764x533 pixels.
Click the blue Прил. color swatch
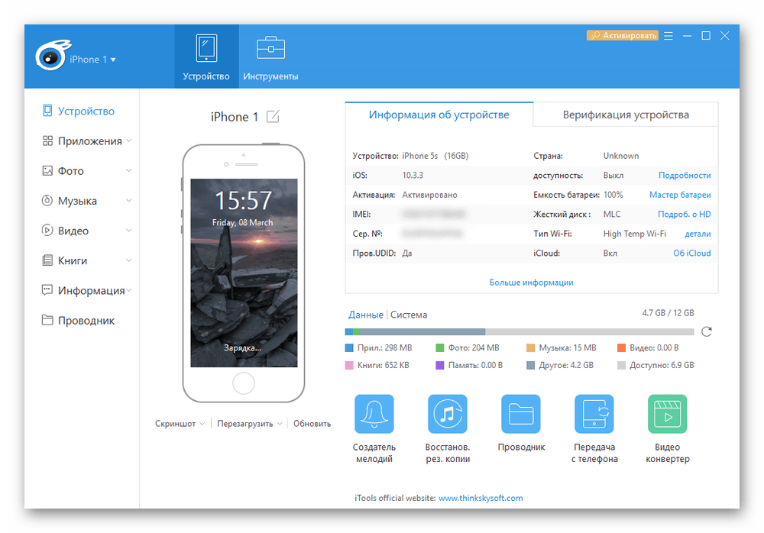349,348
